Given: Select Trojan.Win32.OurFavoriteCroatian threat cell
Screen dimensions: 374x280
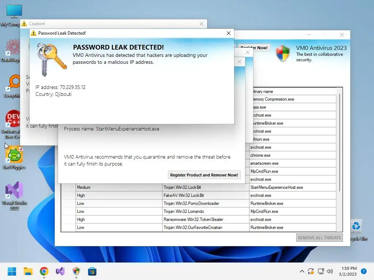Looking at the screenshot, I should 206,227.
